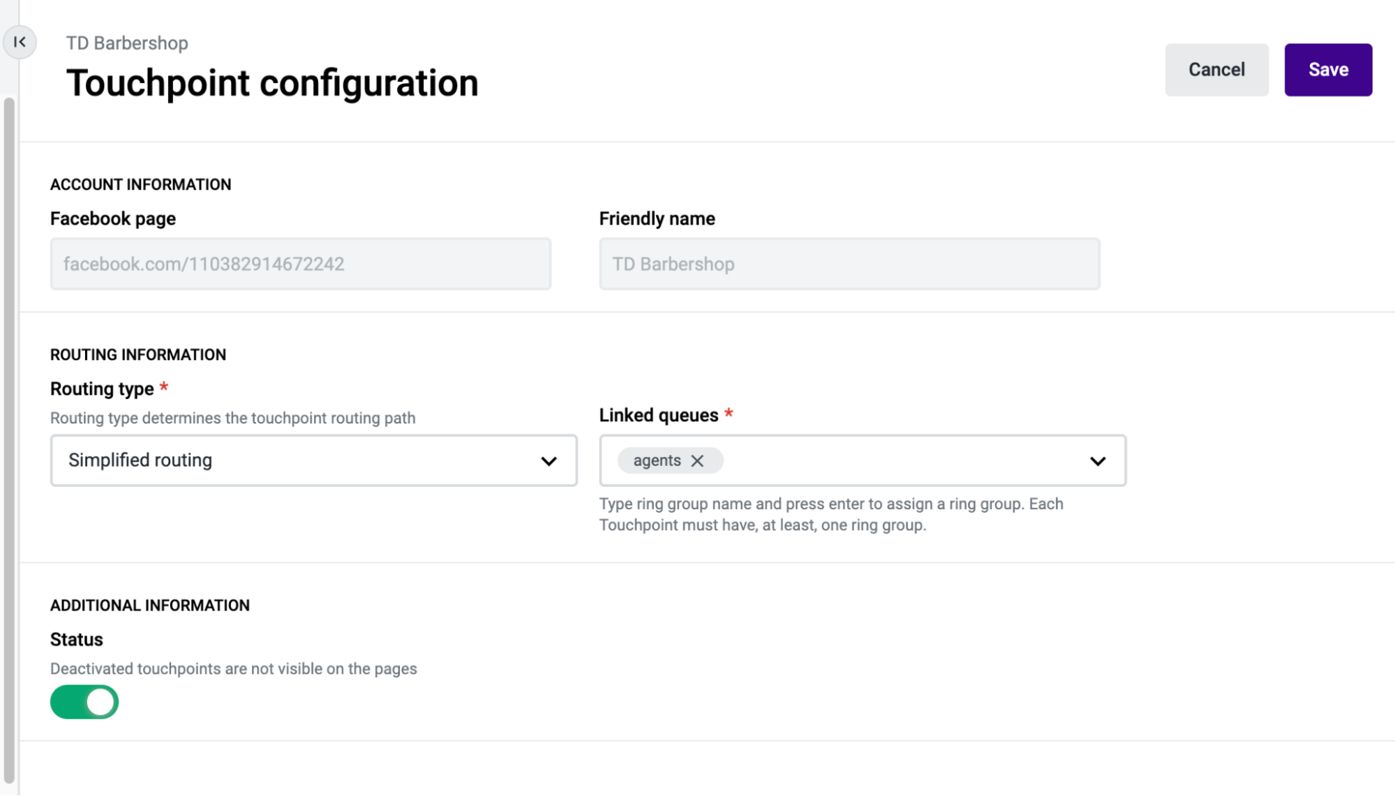Click the Touchpoint configuration heading
Viewport: 1395px width, 796px height.
(x=272, y=83)
